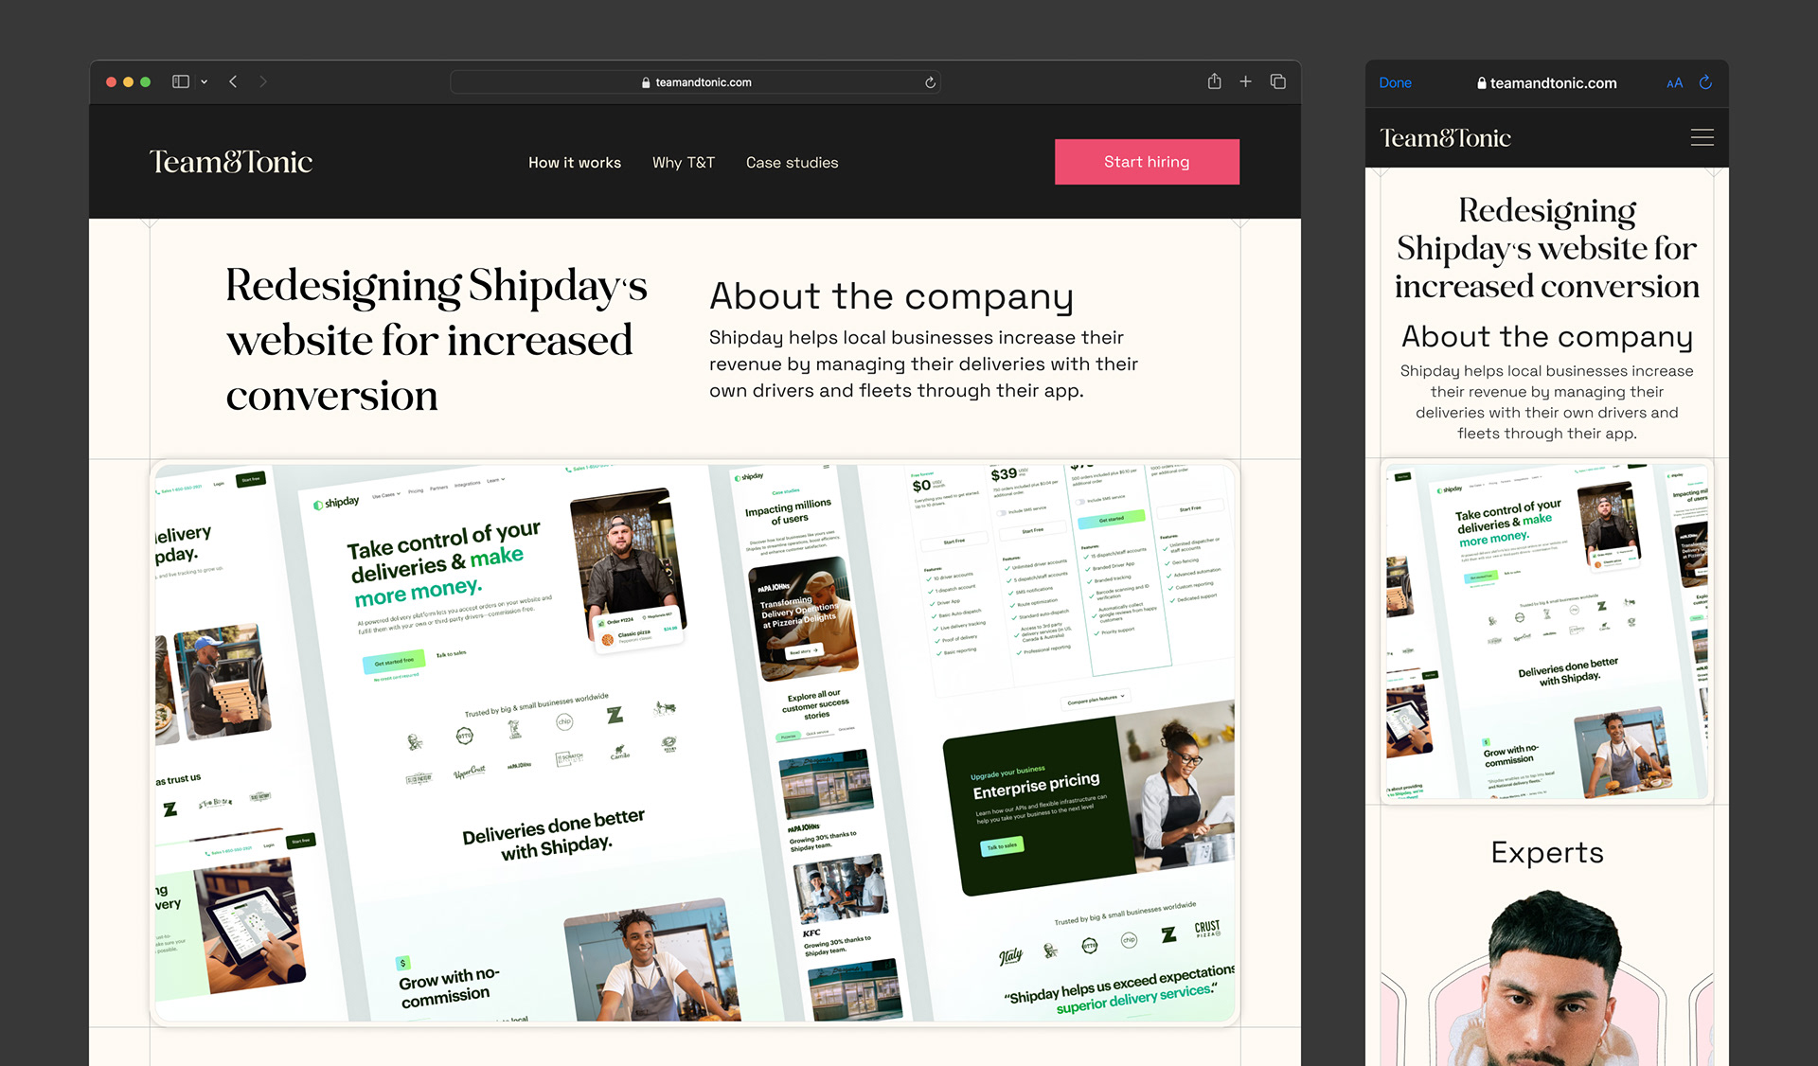Tap the expert portrait photo in mobile view
The width and height of the screenshot is (1818, 1066).
pos(1546,977)
